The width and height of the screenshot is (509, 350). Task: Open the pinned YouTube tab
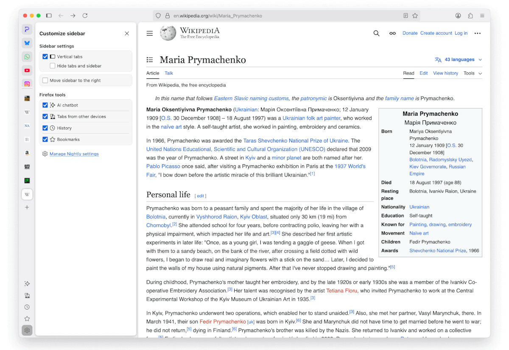(27, 70)
